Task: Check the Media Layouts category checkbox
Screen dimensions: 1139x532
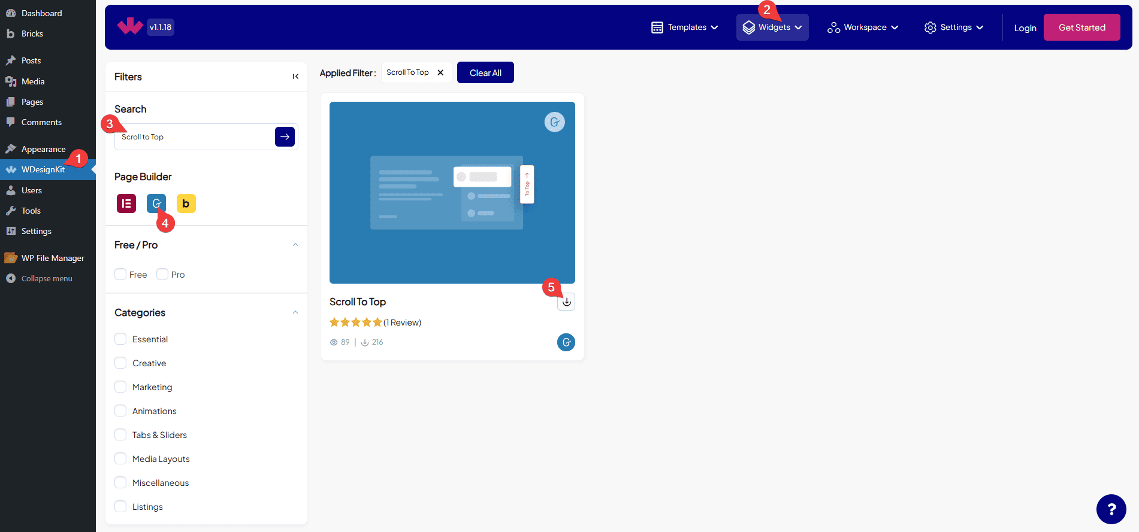Action: point(120,458)
